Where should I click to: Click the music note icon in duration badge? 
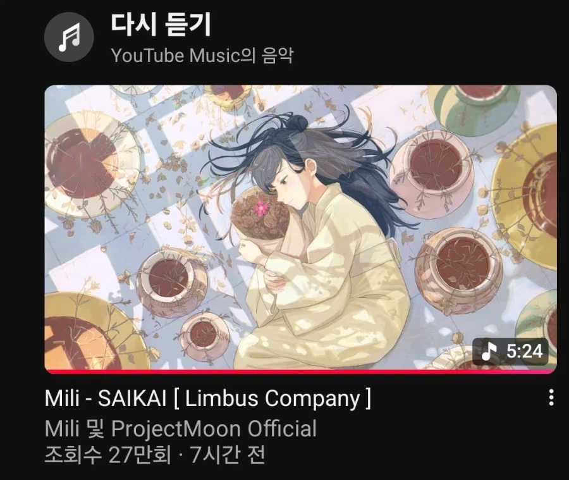coord(489,351)
